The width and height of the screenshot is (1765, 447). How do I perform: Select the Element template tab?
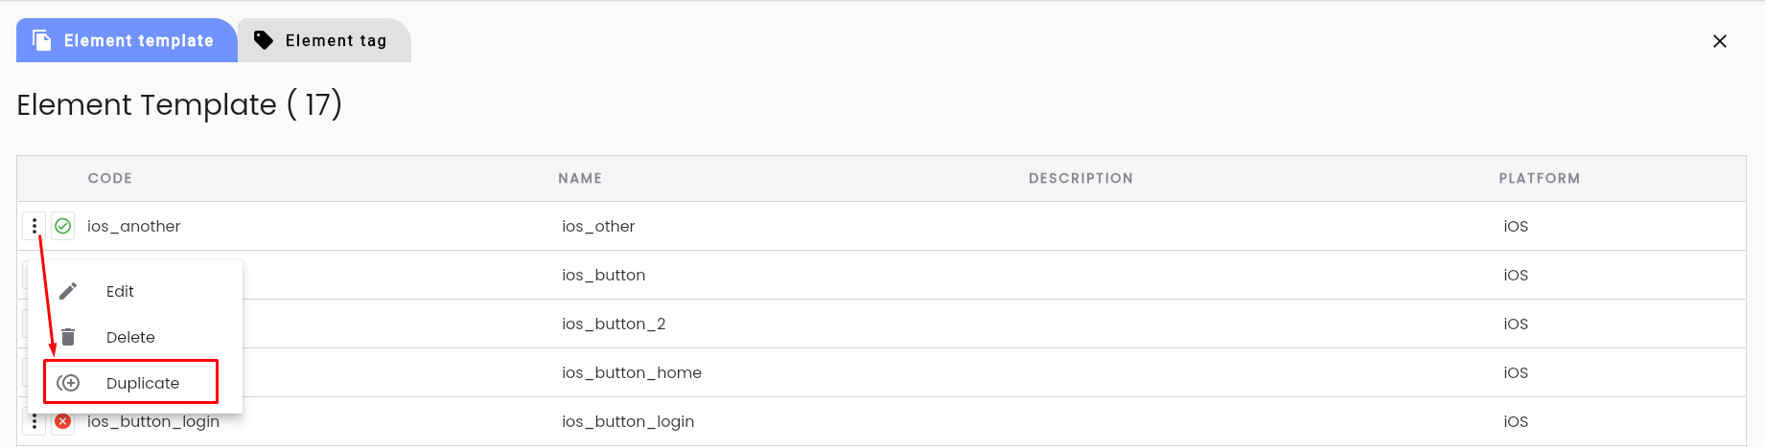(x=127, y=40)
